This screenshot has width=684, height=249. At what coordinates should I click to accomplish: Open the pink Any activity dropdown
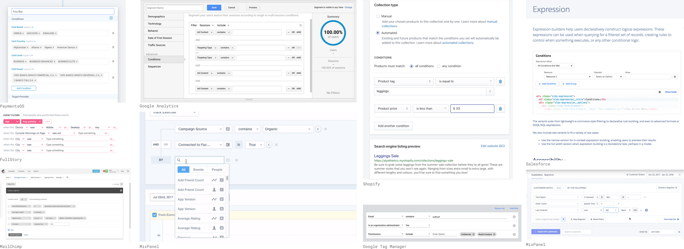pos(31,122)
